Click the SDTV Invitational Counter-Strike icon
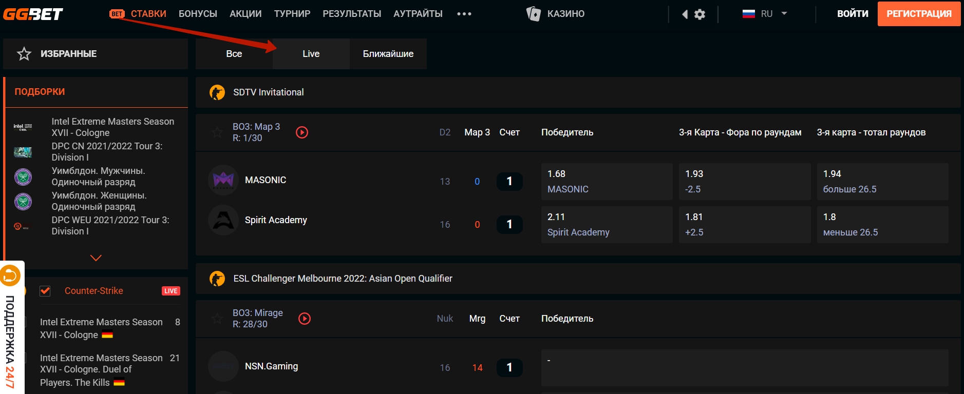The width and height of the screenshot is (964, 394). 217,92
